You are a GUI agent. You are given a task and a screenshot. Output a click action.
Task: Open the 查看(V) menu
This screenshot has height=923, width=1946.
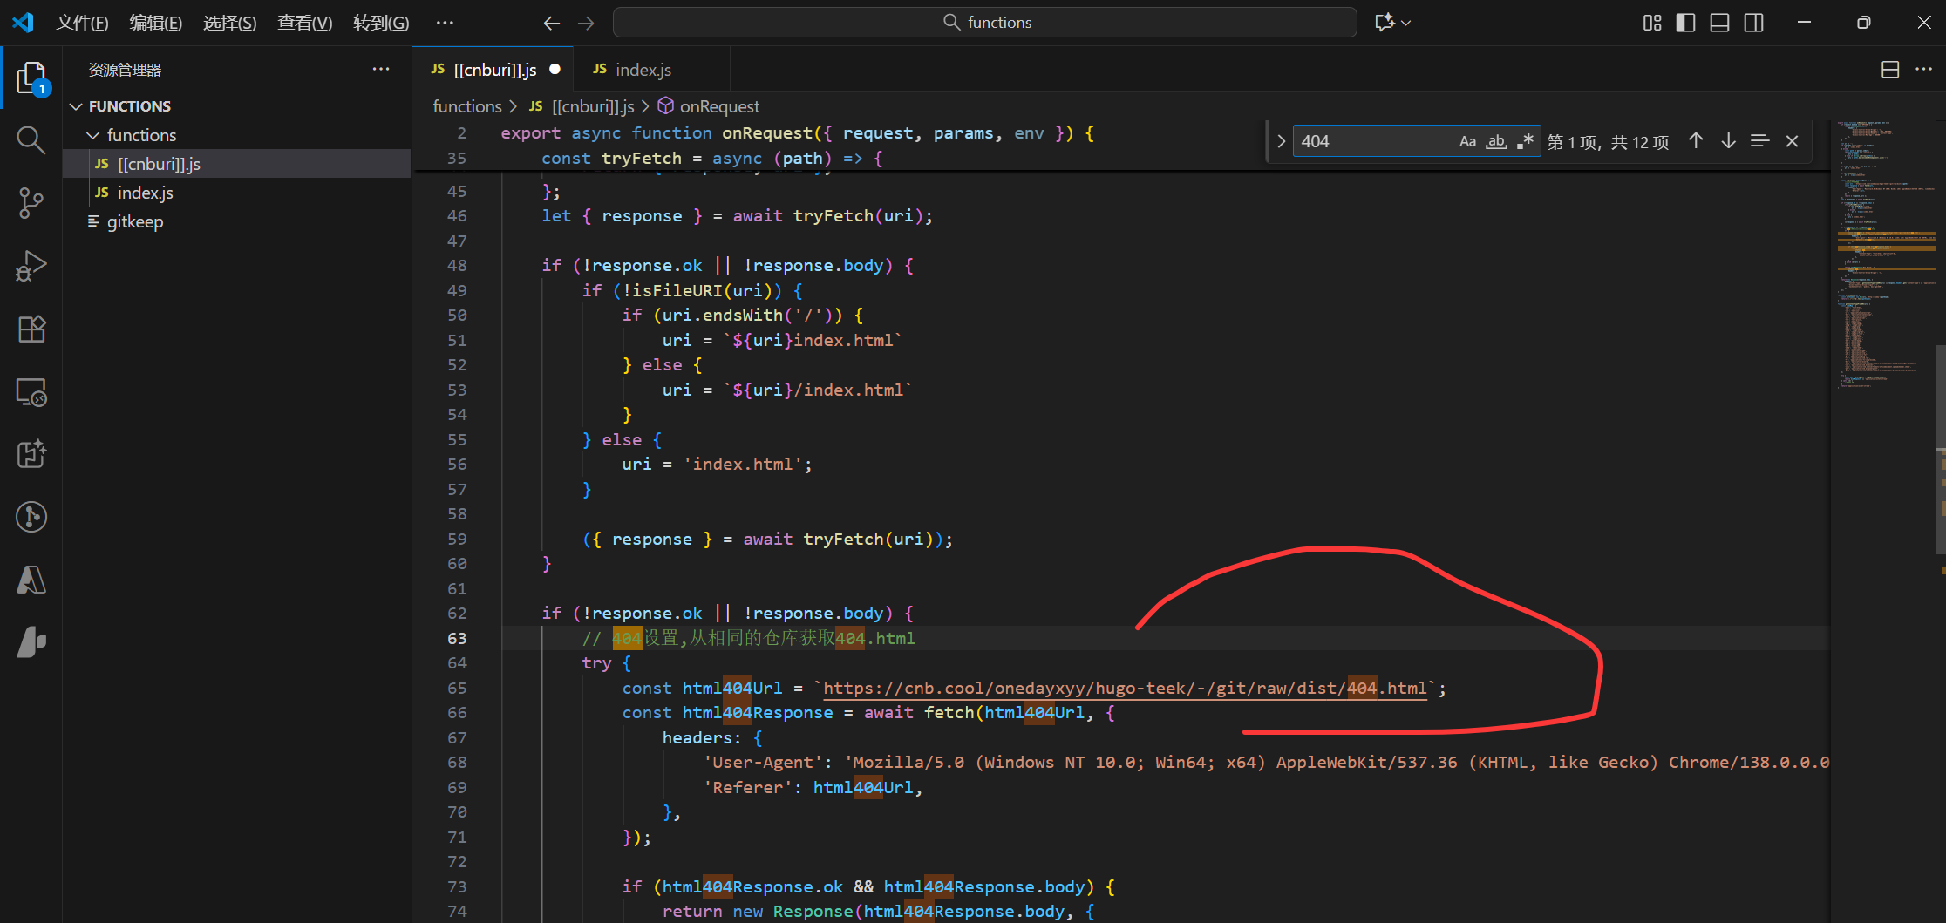(x=304, y=23)
